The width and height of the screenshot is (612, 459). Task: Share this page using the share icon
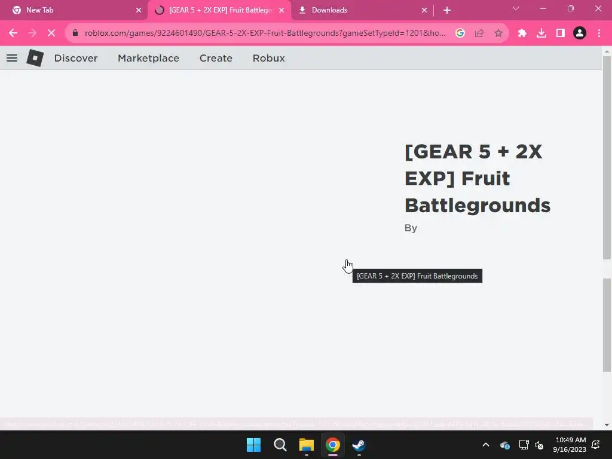(479, 33)
